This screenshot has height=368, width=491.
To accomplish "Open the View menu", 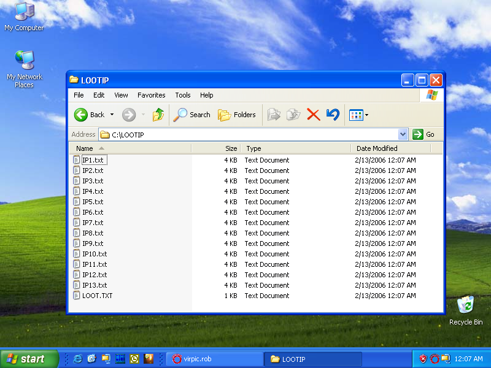I will [x=121, y=95].
